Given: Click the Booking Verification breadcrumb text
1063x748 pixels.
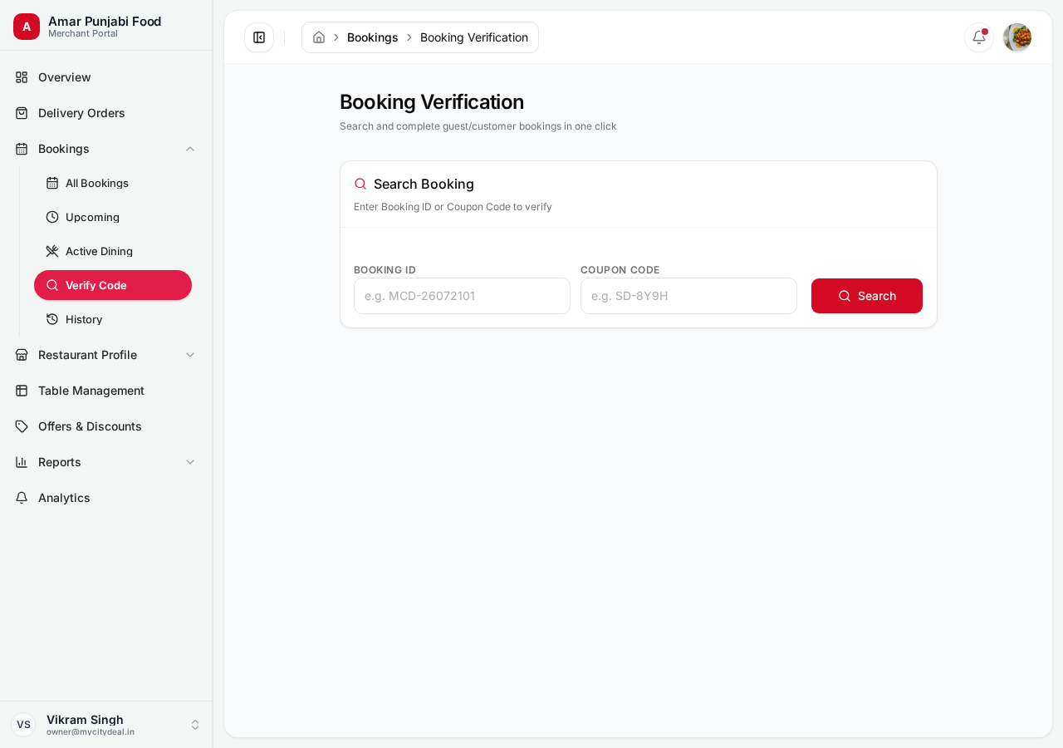Looking at the screenshot, I should 474,37.
